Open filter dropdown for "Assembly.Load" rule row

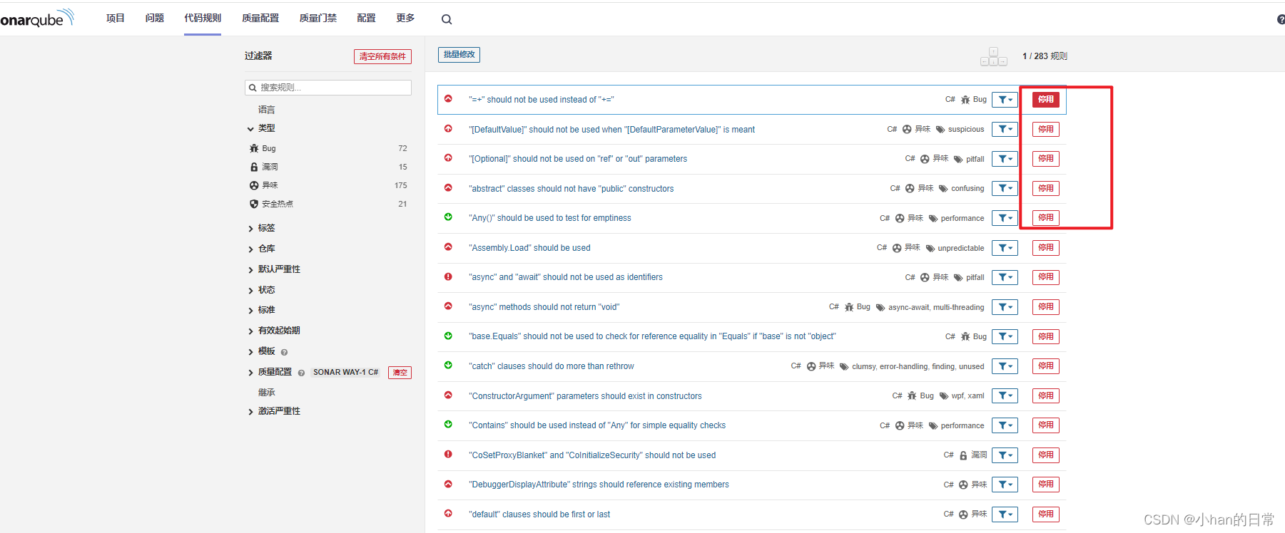tap(1005, 248)
